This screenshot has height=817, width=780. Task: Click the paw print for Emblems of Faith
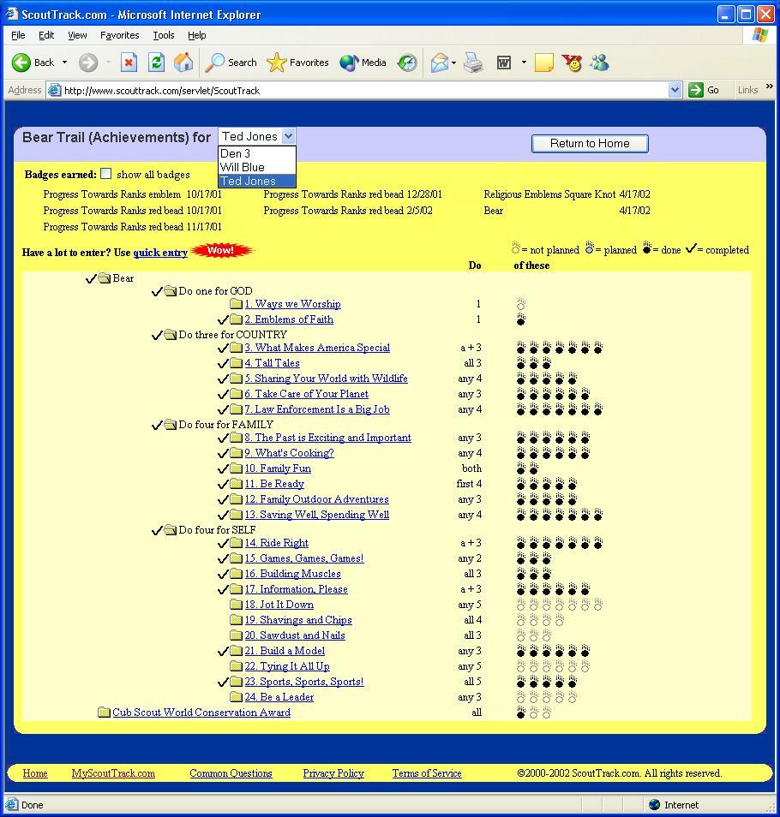(521, 319)
